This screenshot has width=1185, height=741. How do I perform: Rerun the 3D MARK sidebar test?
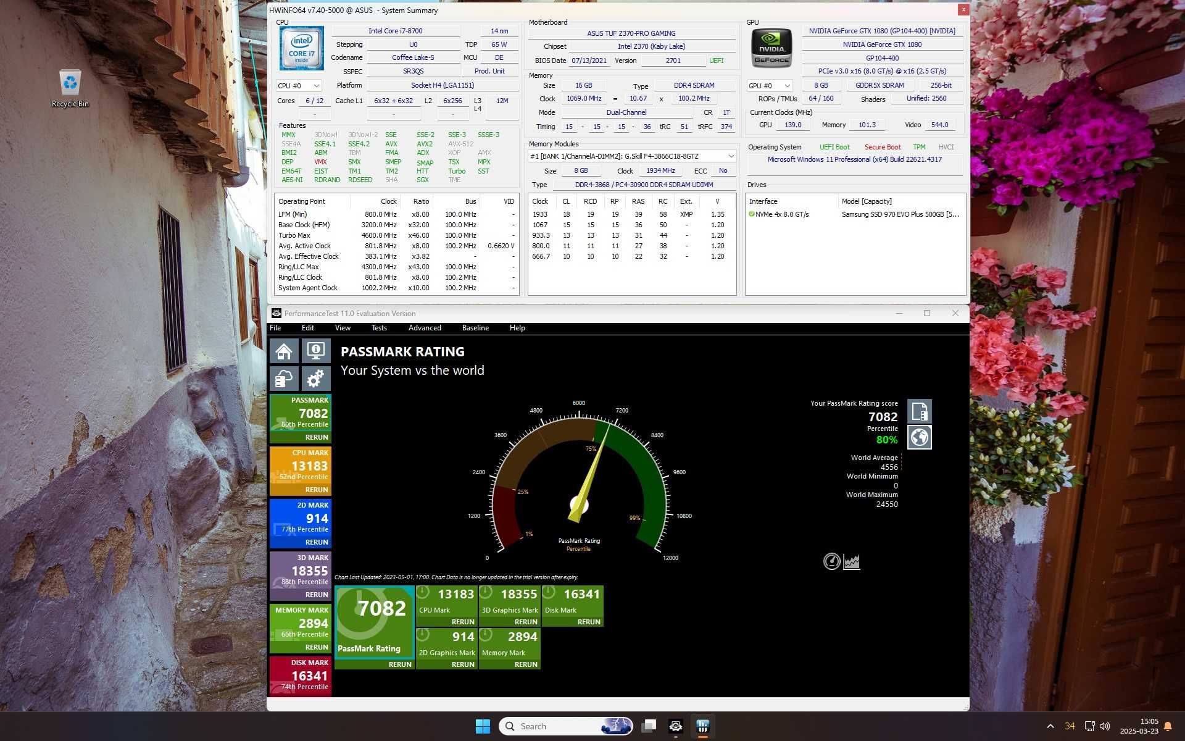(317, 595)
